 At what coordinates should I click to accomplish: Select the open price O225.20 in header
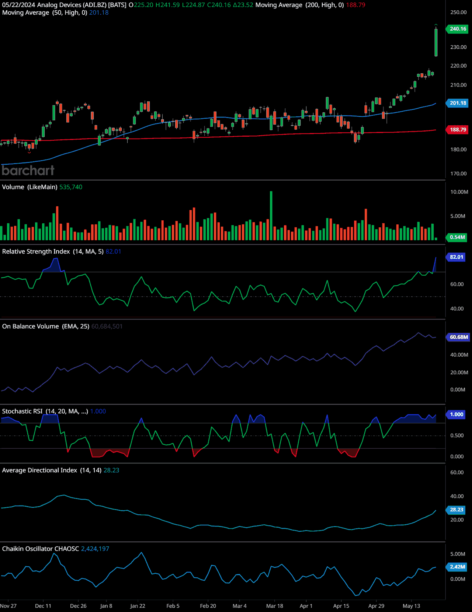coord(141,5)
